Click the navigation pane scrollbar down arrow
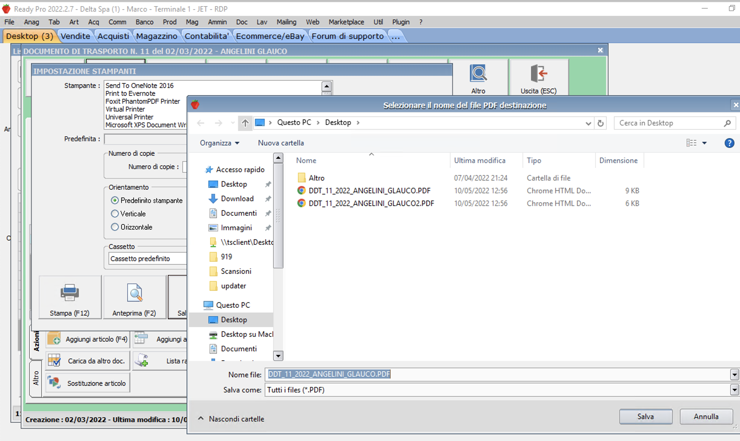740x441 pixels. click(278, 355)
